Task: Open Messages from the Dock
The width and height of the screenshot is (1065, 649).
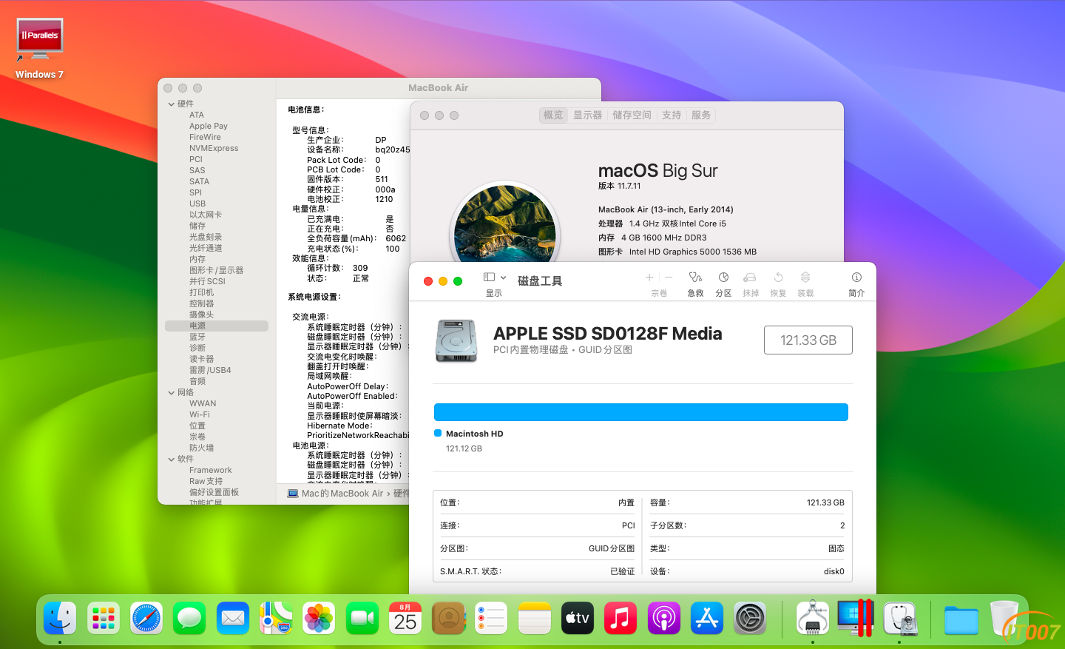Action: (x=190, y=618)
